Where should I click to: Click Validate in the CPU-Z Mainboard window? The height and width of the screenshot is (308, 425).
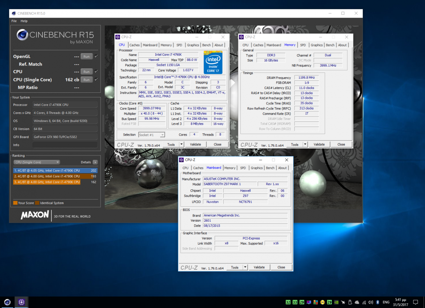(259, 267)
